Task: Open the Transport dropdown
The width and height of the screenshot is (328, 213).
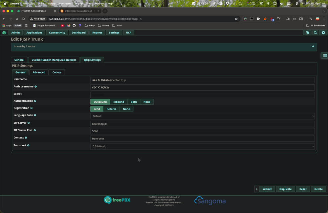Action: click(x=202, y=146)
